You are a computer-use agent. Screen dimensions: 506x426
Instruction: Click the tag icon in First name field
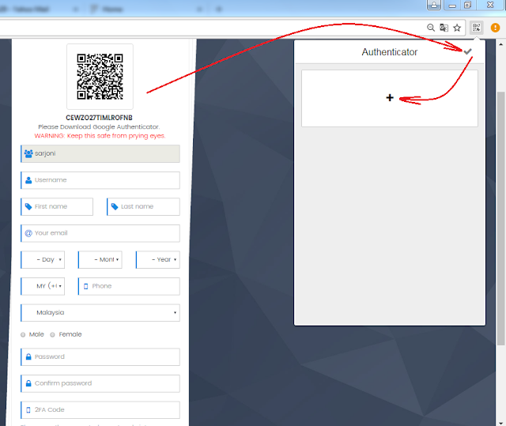(28, 206)
